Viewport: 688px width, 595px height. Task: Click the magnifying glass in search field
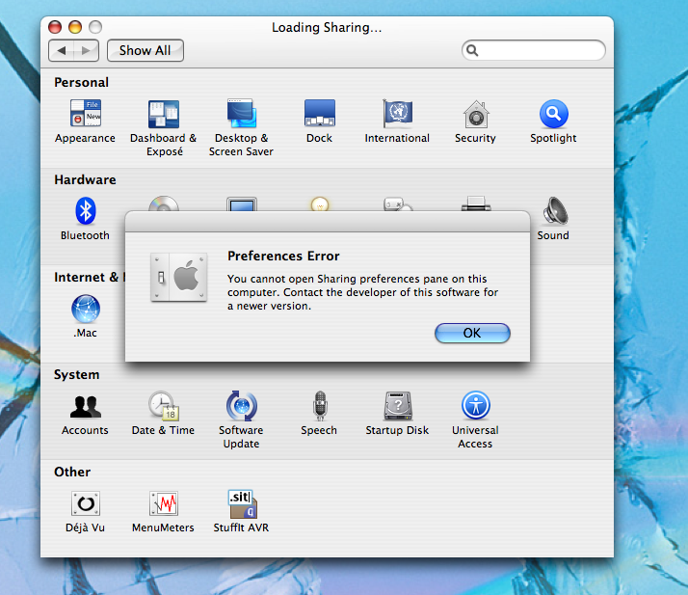(472, 50)
